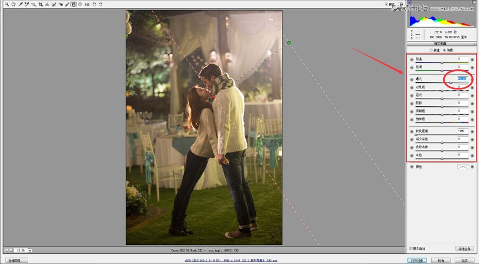
Task: Select the Crop tool
Action: pyautogui.click(x=40, y=4)
